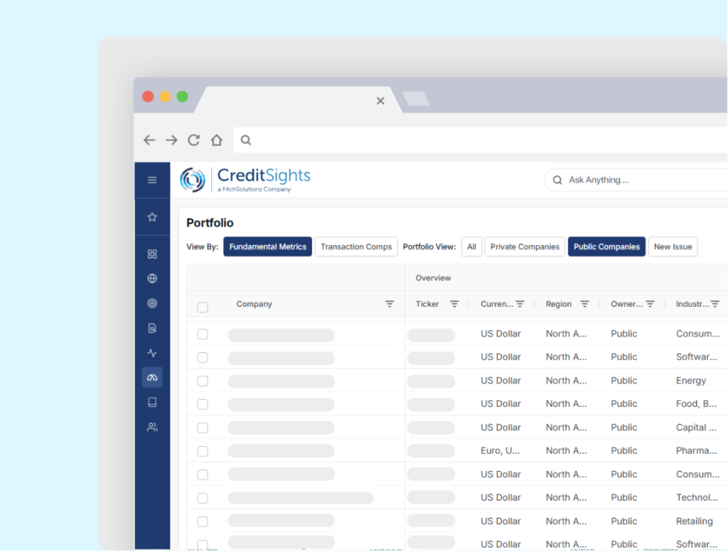728x552 pixels.
Task: Click the New Issue button
Action: click(x=673, y=247)
